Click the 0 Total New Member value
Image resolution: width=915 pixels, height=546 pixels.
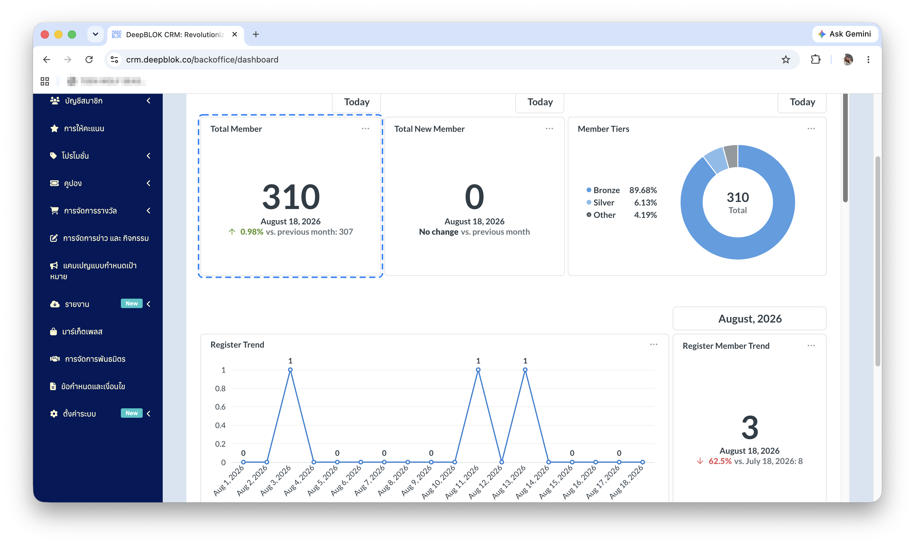coord(474,197)
